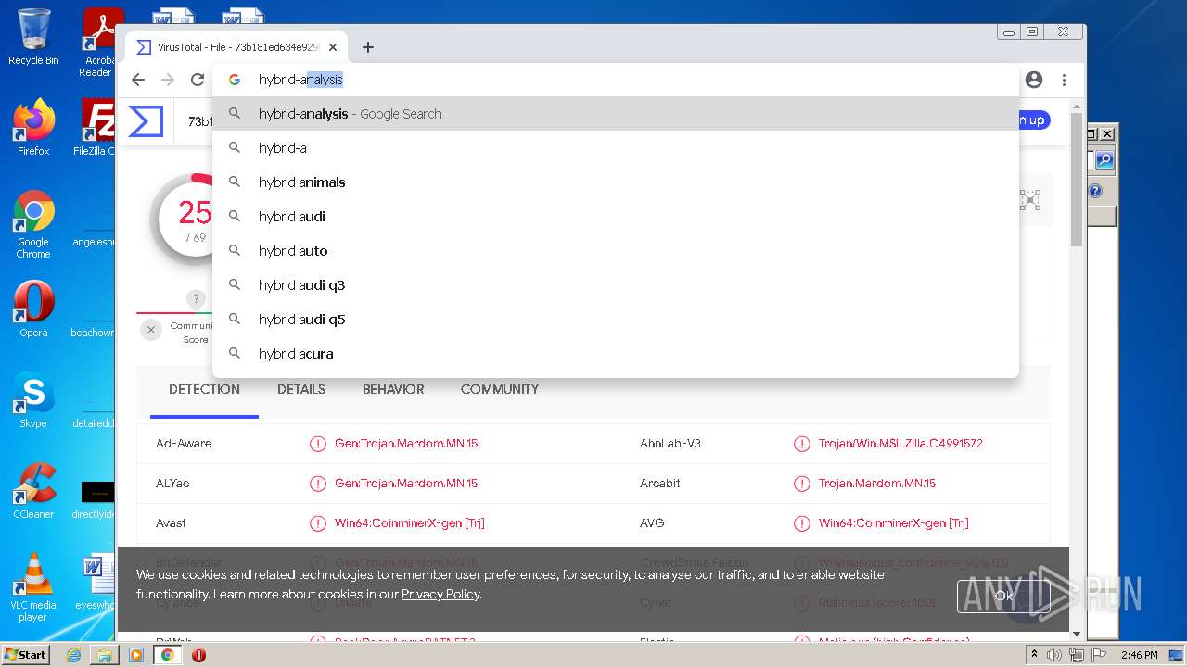Open Windows Explorer taskbar icon
Image resolution: width=1187 pixels, height=667 pixels.
coord(105,655)
